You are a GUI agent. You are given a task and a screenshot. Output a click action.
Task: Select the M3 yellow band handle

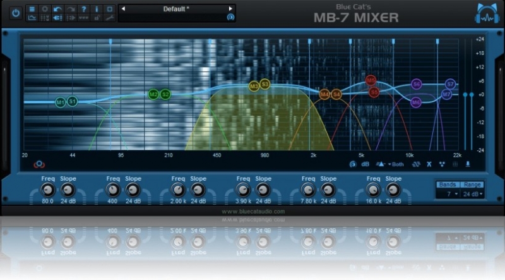point(254,86)
